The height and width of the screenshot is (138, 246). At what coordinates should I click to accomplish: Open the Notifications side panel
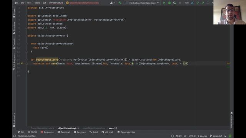[231, 120]
